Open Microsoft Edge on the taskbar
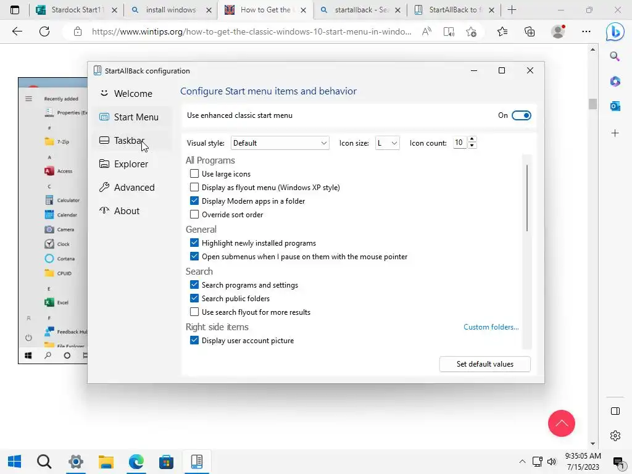632x474 pixels. tap(136, 462)
